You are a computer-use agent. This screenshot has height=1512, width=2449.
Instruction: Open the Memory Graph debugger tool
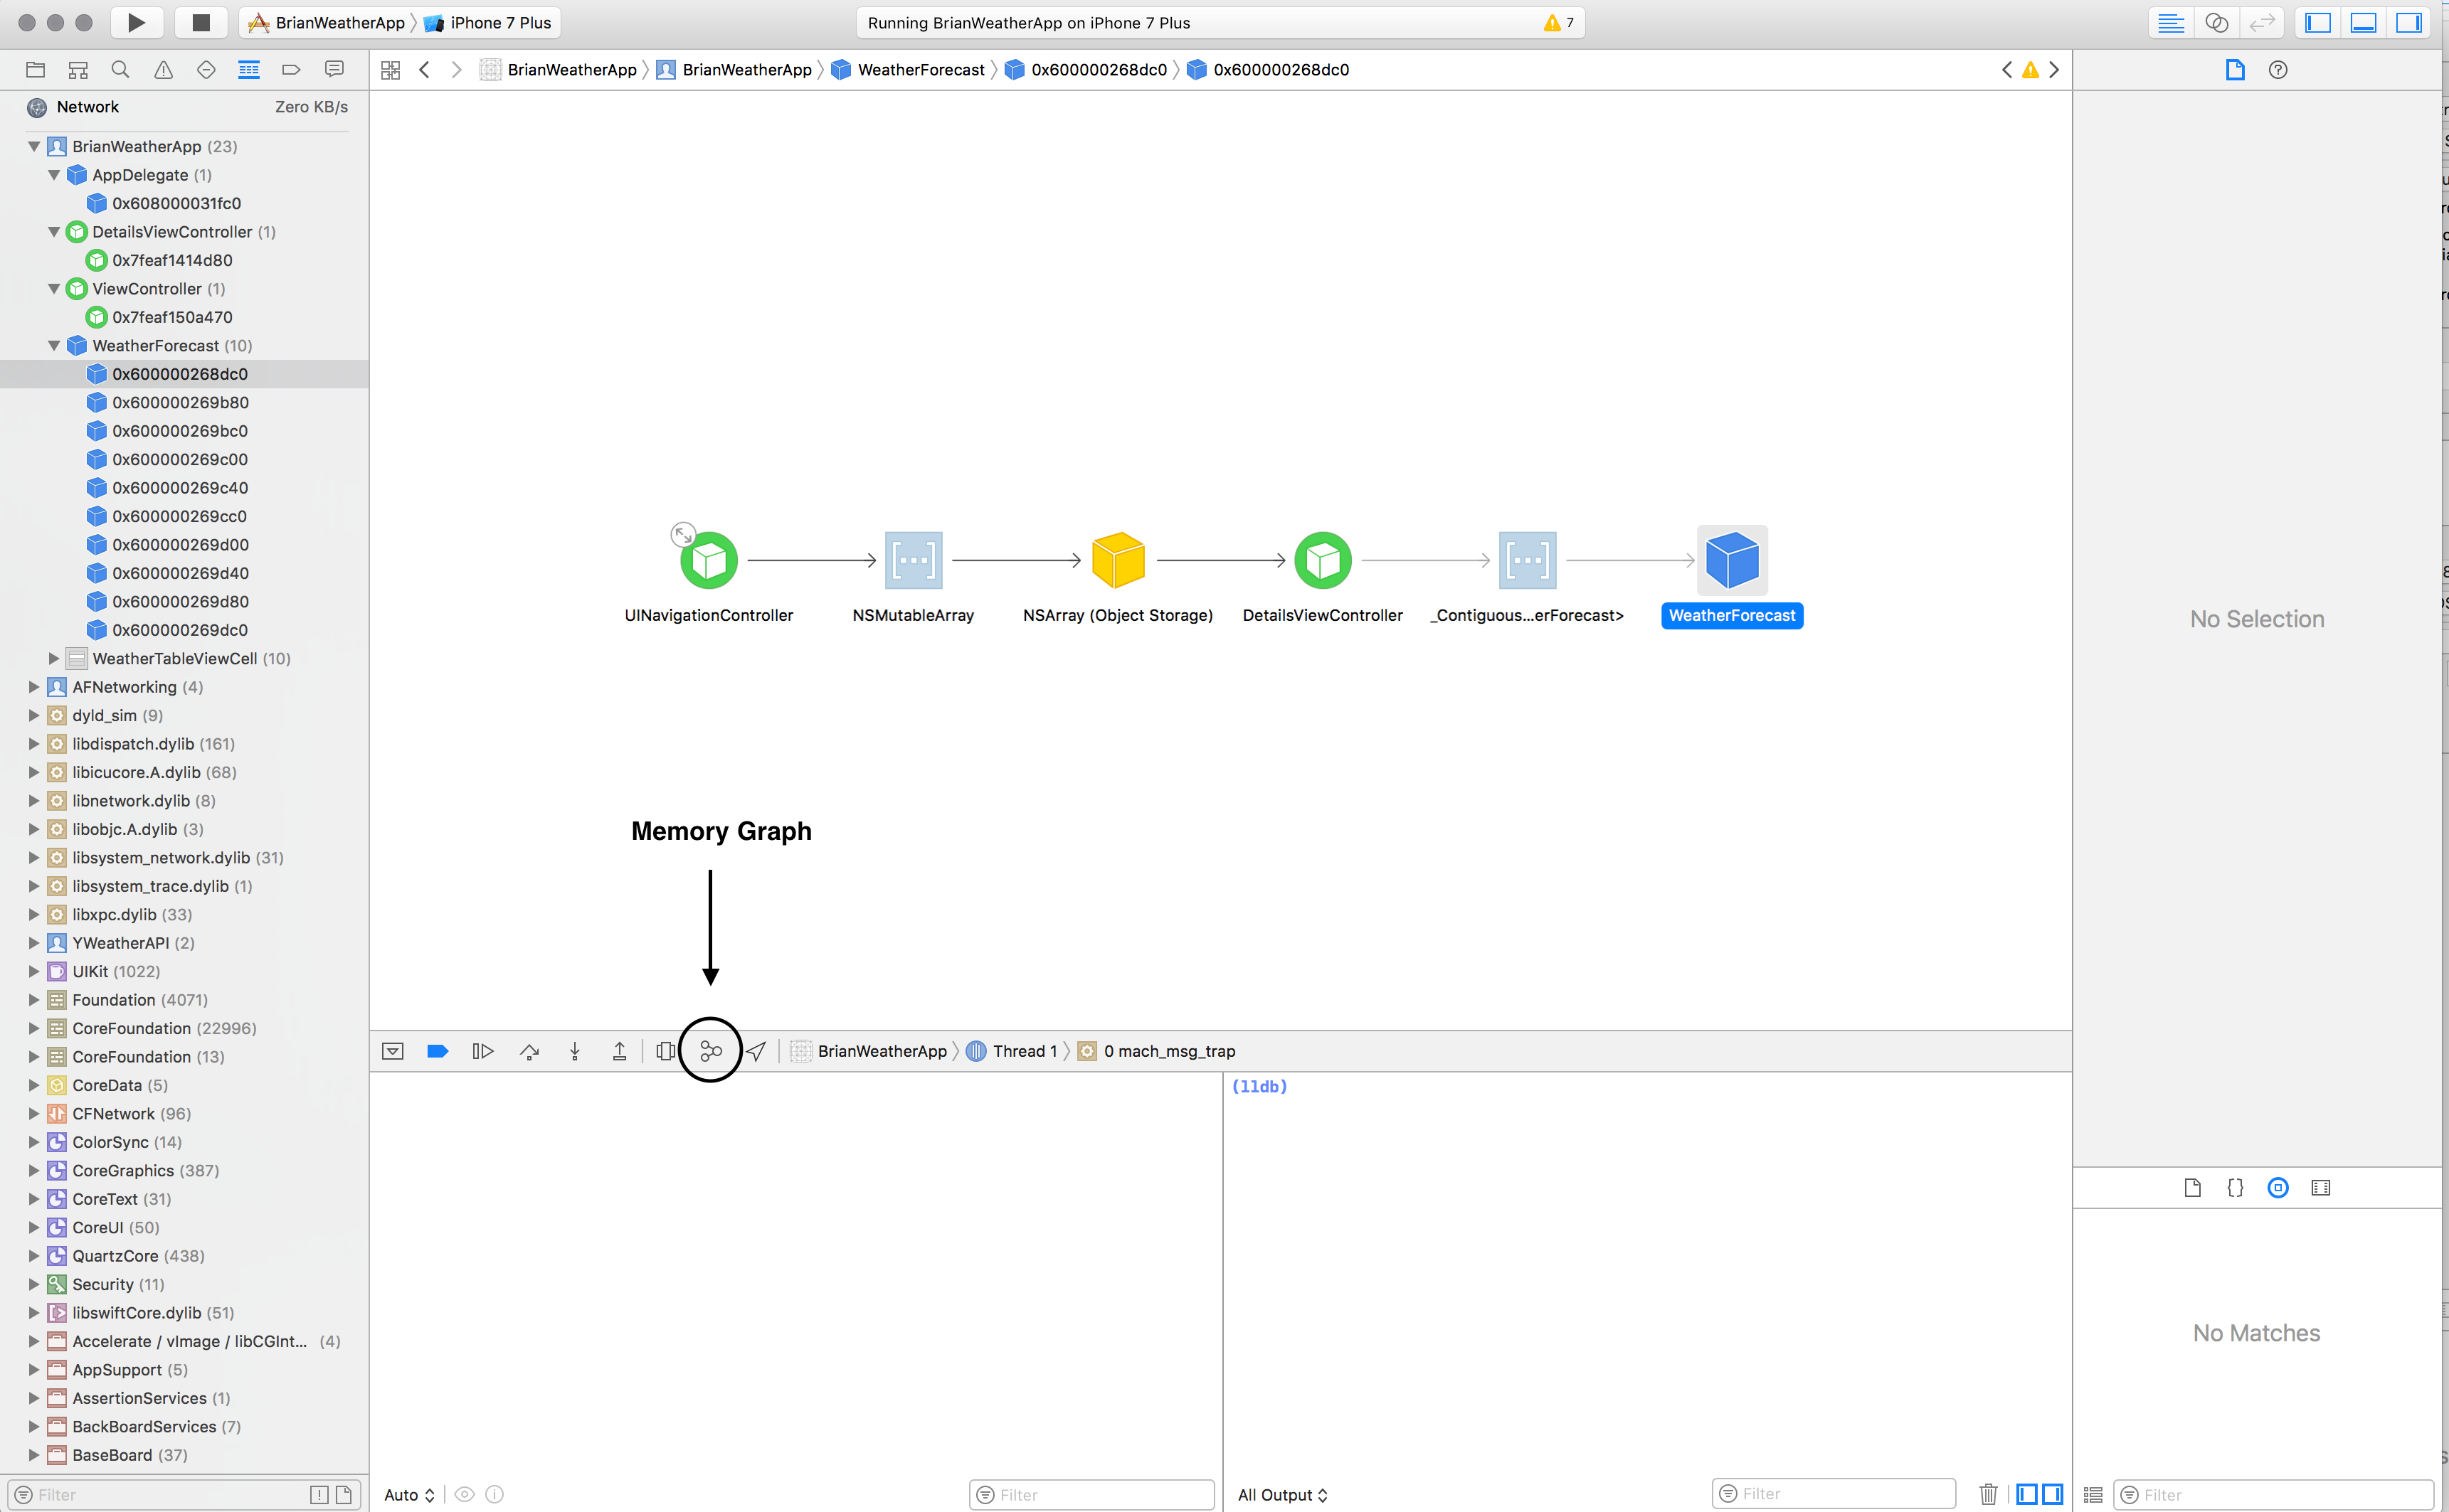[710, 1050]
